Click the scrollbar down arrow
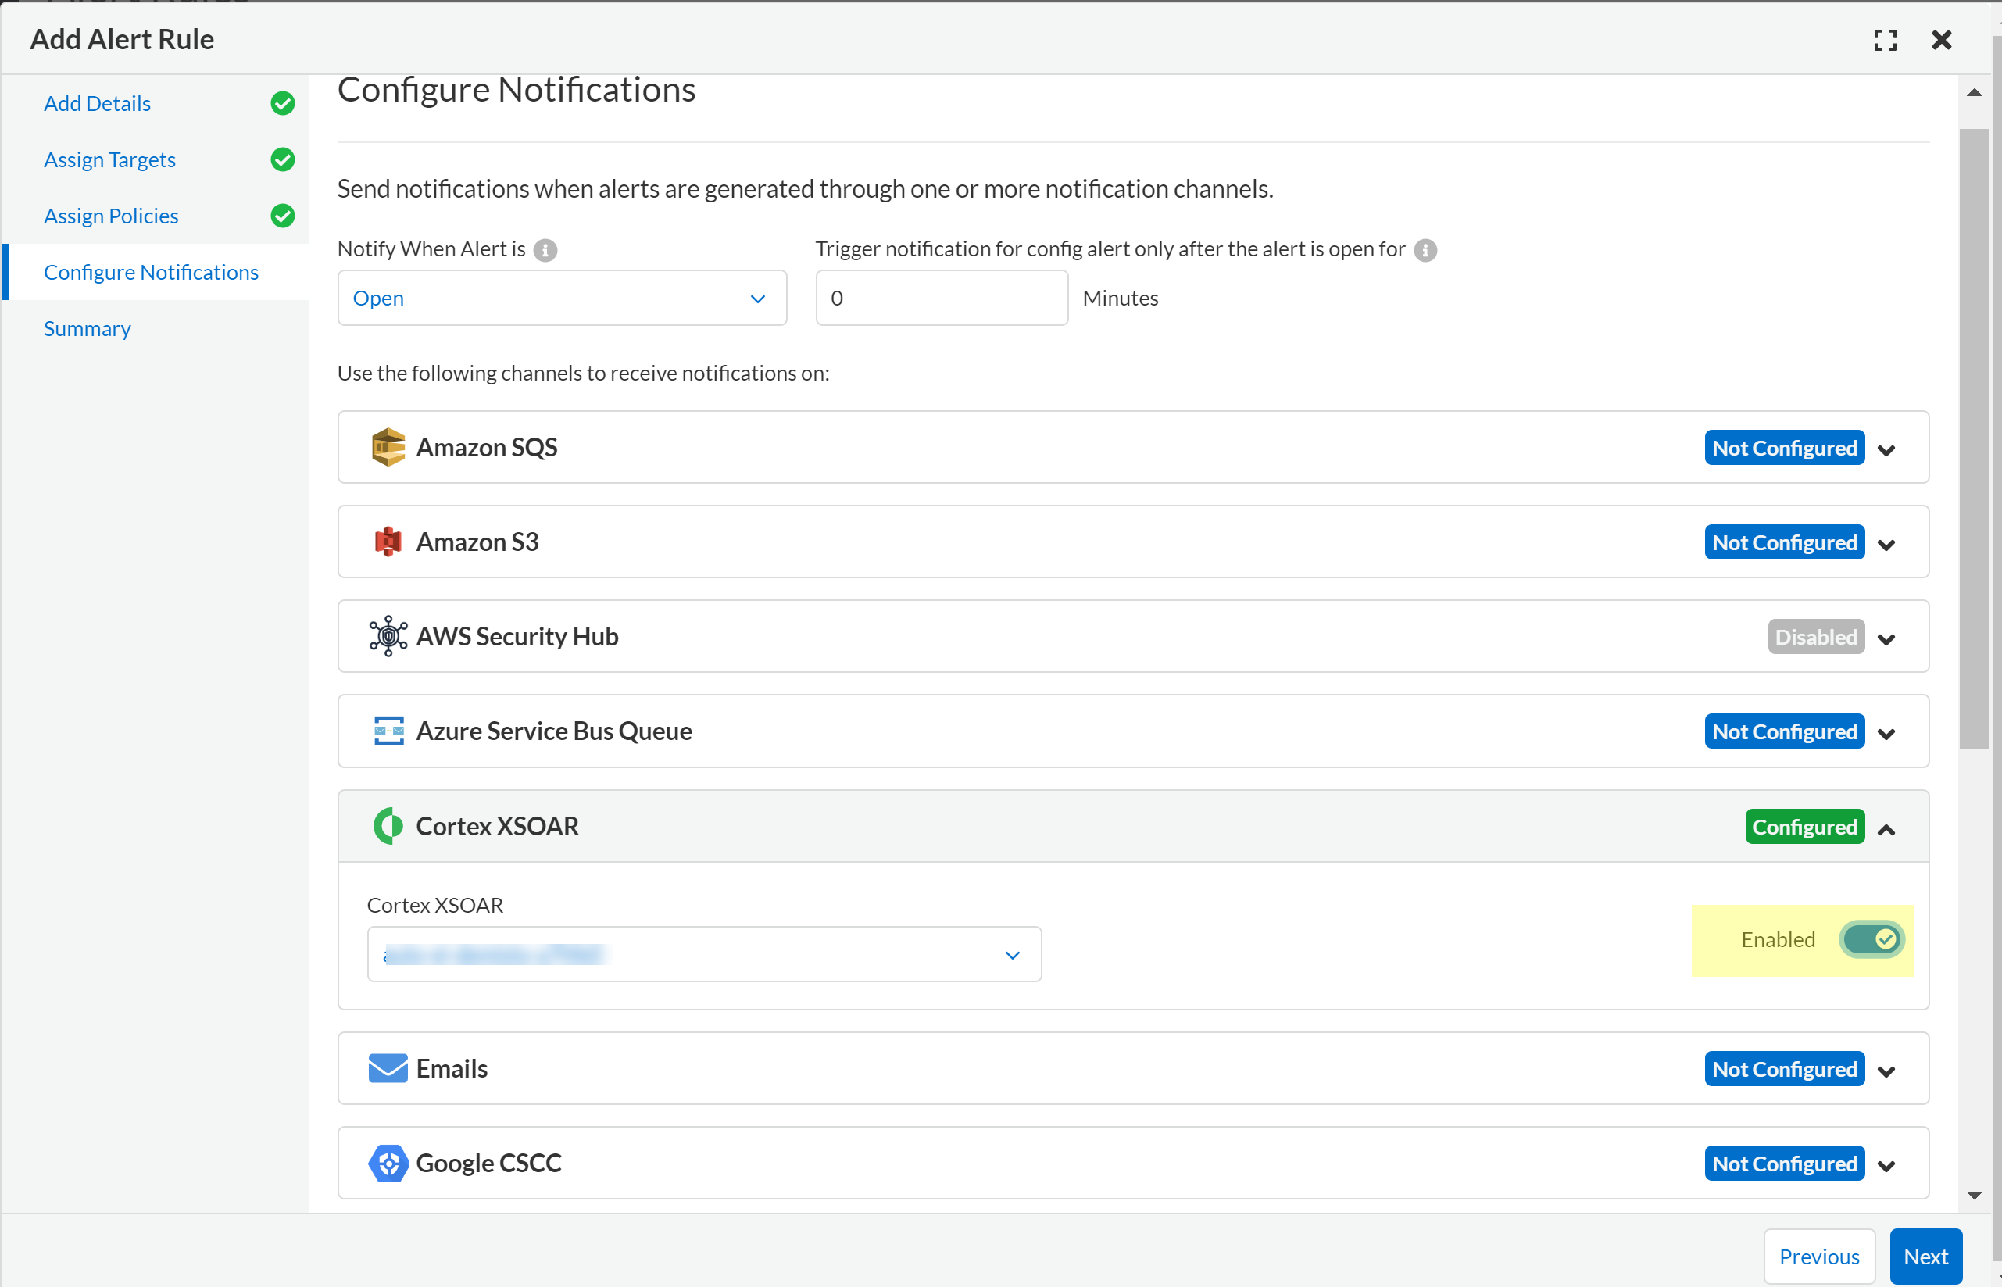Screen dimensions: 2002x1287 (x=1975, y=1195)
